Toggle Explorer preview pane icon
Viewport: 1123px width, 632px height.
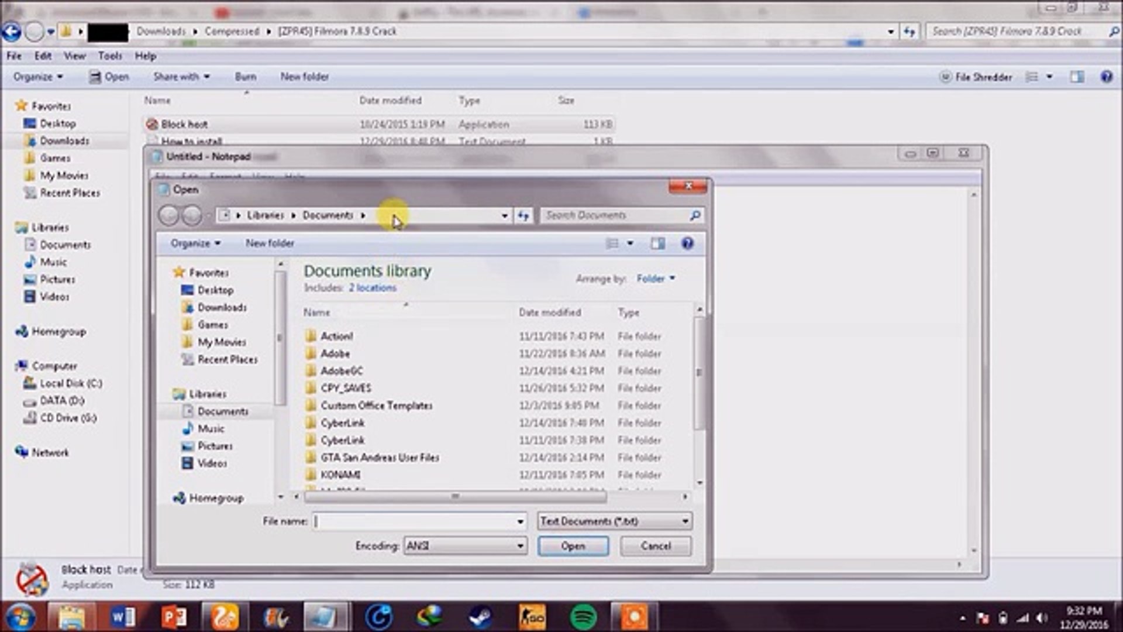click(x=1077, y=77)
